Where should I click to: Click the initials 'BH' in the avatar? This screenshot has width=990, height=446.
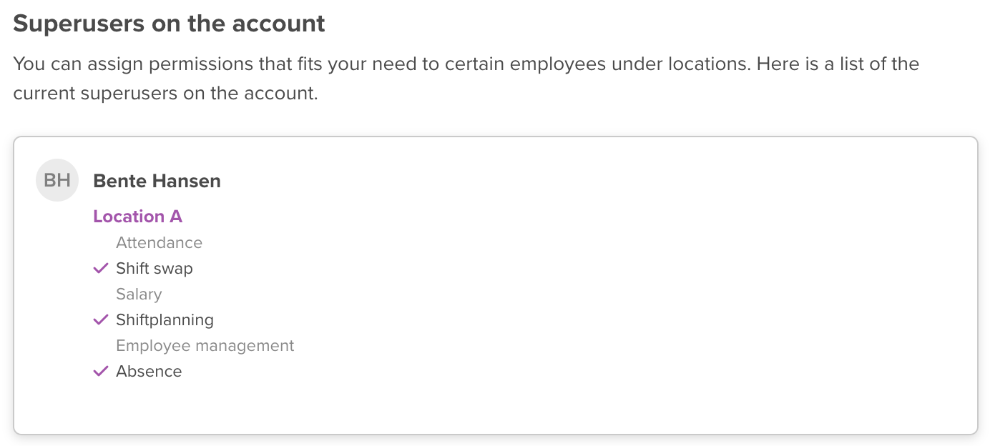pyautogui.click(x=57, y=180)
